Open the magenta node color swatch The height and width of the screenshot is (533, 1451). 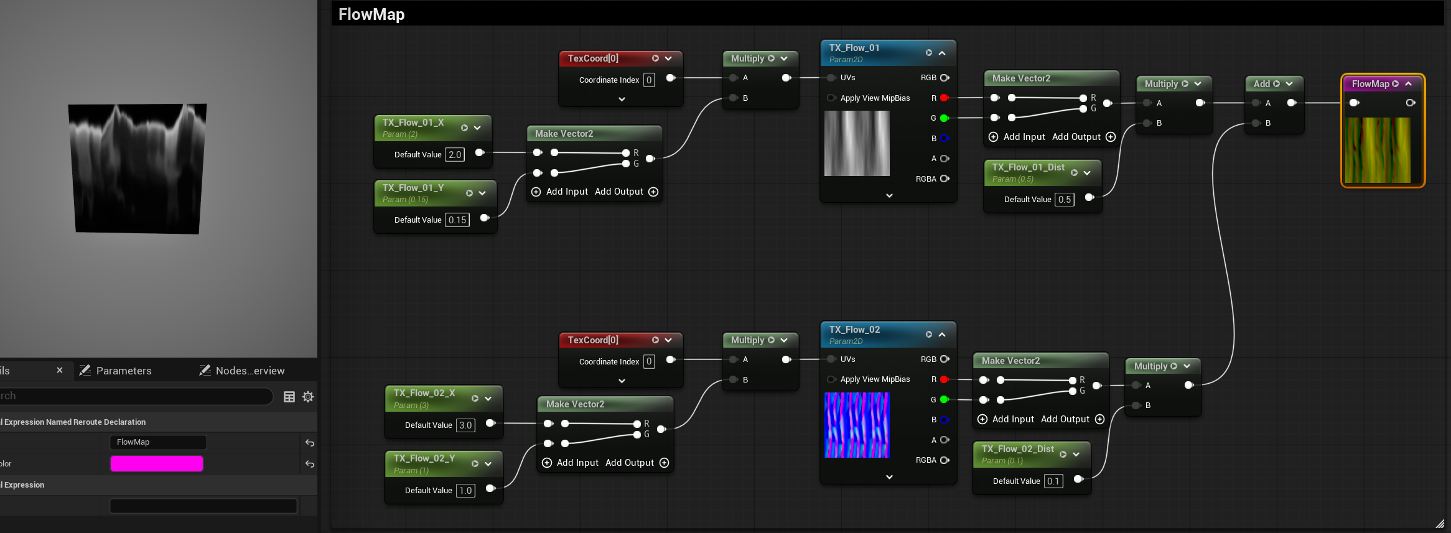pos(157,464)
